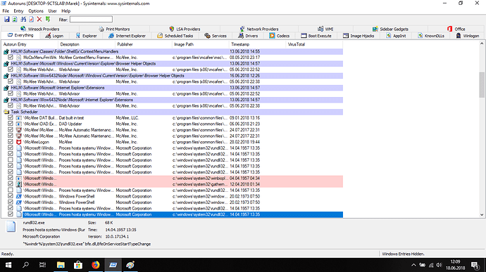Uncheck the McCtxMenuFrmWrk context menu entry
The width and height of the screenshot is (486, 272).
click(x=11, y=58)
